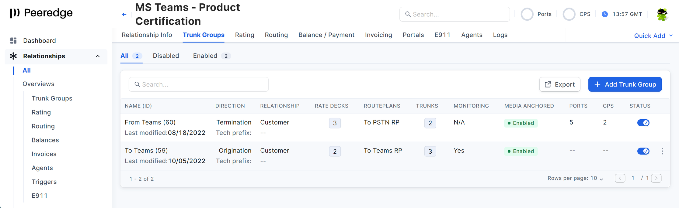Open trunks count 3 for To Teams
The height and width of the screenshot is (208, 679).
[x=430, y=151]
